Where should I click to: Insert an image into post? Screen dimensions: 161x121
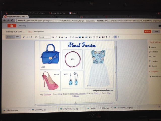[80, 37]
